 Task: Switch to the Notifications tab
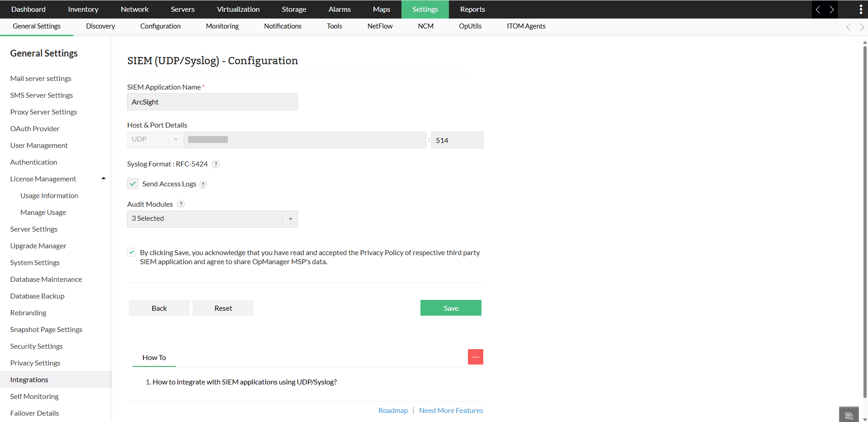(282, 26)
